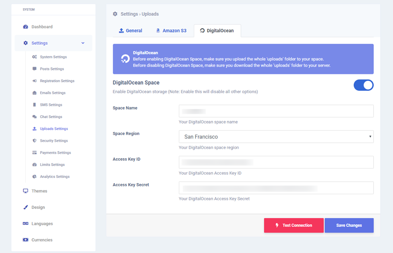Click the Design paintbrush icon
Image resolution: width=393 pixels, height=253 pixels.
pos(25,207)
